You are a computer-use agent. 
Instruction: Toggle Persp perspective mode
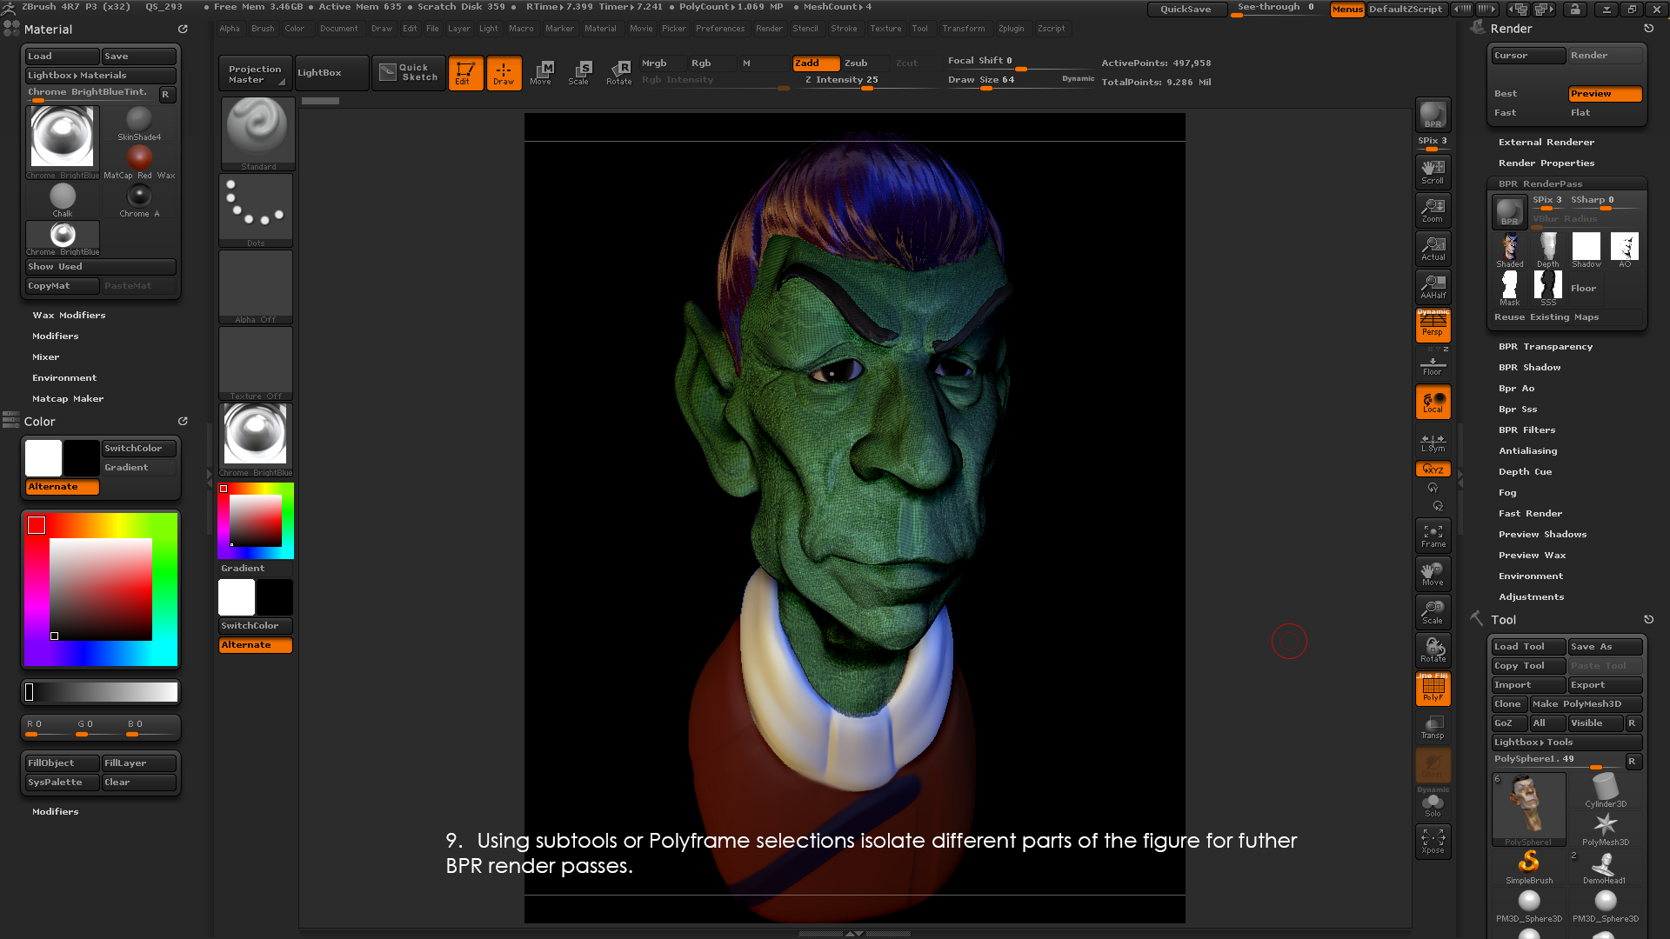tap(1433, 324)
